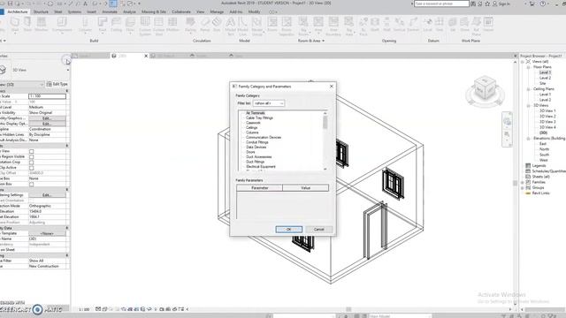Toggle the Section Box checkbox

pos(32,185)
